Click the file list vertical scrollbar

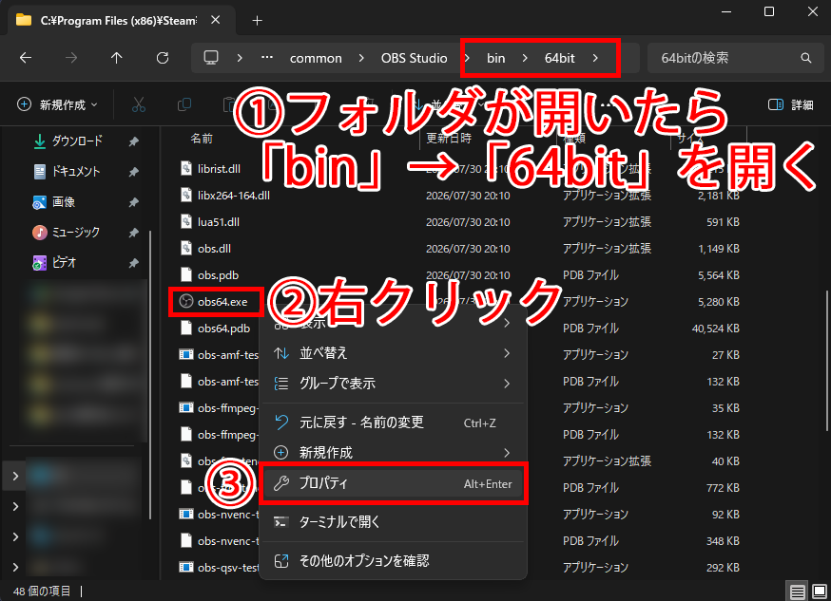(x=826, y=360)
